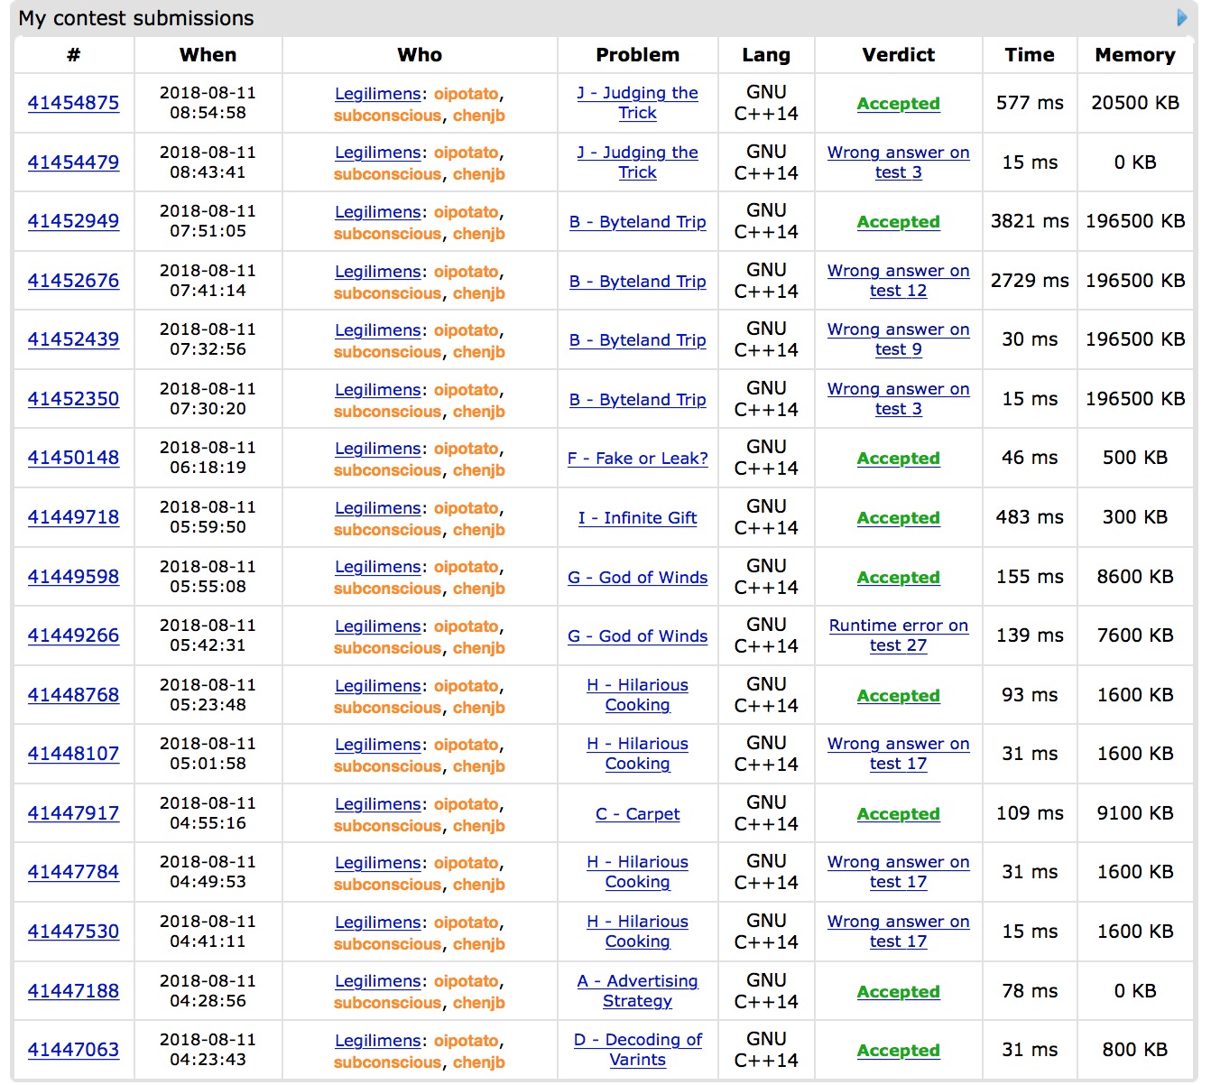View Runtime error on test 27 verdict
The image size is (1211, 1085).
898,635
